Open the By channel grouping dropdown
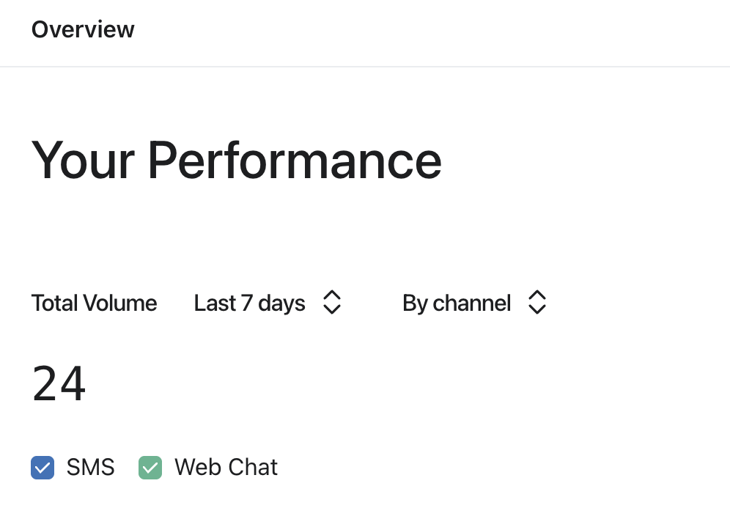Viewport: 730px width, 519px height. [474, 303]
